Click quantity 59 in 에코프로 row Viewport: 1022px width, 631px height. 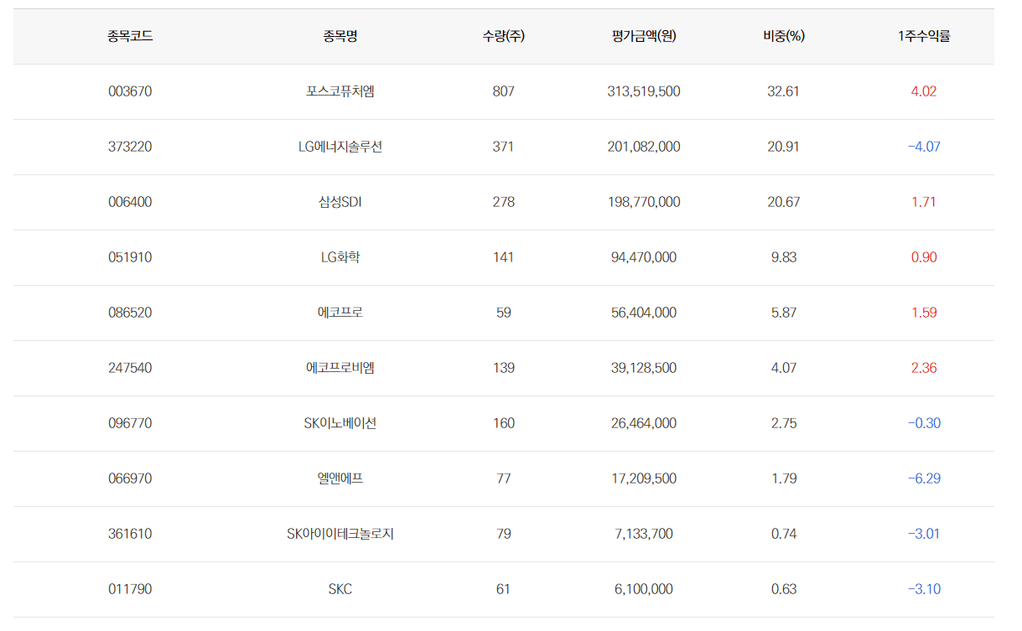tap(504, 313)
